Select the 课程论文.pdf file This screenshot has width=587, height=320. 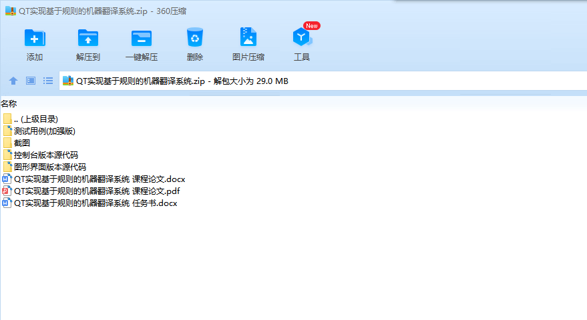[91, 191]
